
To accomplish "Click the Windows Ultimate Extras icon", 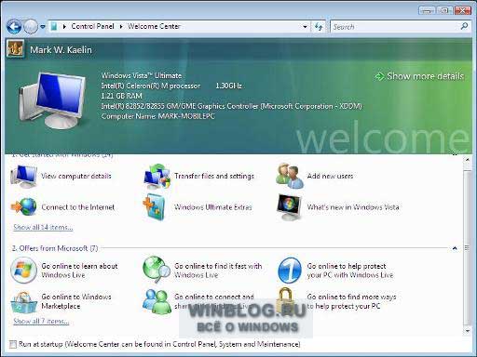I will click(x=154, y=207).
